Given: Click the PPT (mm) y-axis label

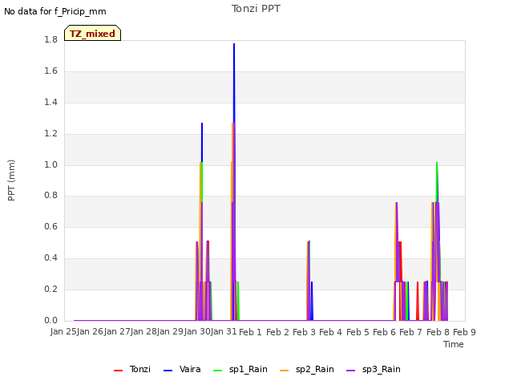Looking at the screenshot, I should tap(11, 180).
